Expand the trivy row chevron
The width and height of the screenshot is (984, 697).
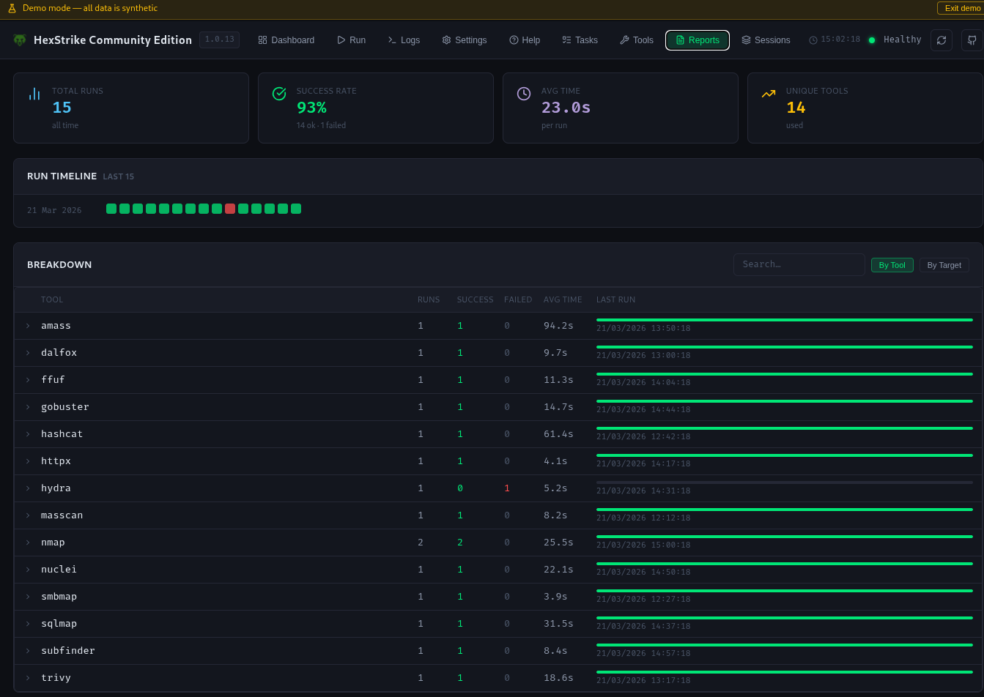coord(28,678)
